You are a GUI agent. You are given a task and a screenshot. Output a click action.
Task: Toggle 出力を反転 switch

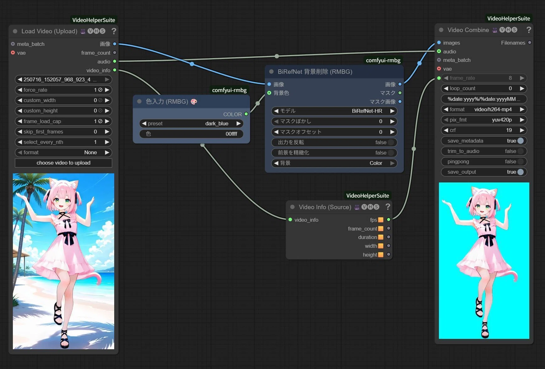point(391,142)
